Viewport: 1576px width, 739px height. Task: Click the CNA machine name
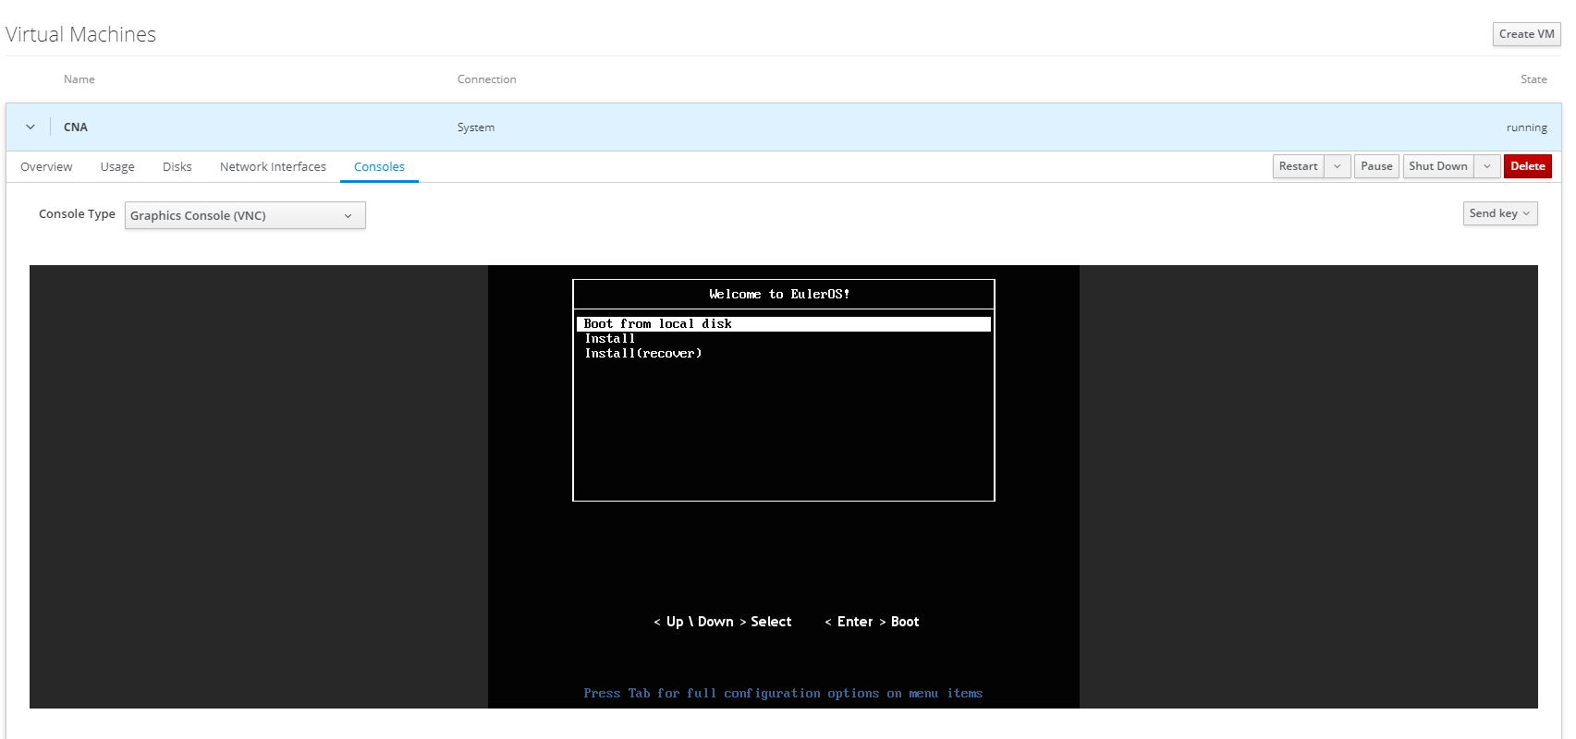click(76, 127)
